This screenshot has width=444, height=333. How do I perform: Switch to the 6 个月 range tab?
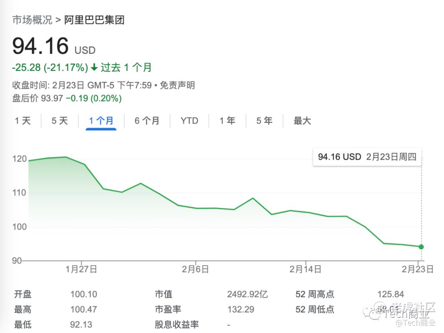click(x=147, y=121)
